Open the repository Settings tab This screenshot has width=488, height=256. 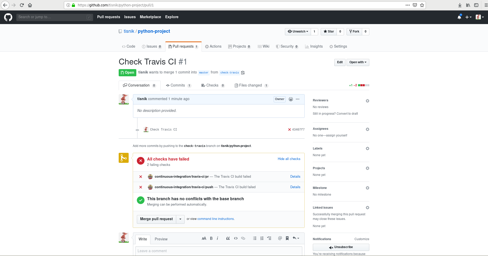[338, 47]
